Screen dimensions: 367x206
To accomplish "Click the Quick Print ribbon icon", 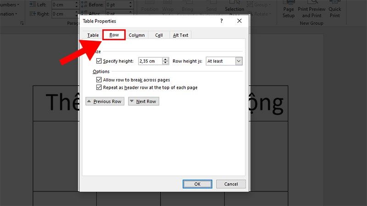I will [x=334, y=10].
